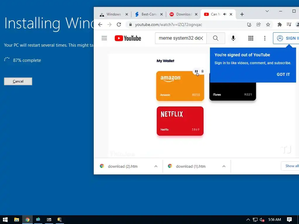Screen dimensions: 299x224
Task: Open YouTube settings three-dot menu
Action: point(265,38)
